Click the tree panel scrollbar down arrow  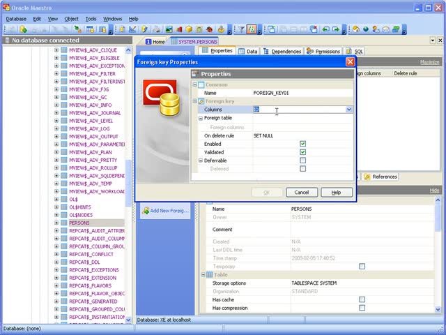(x=128, y=320)
